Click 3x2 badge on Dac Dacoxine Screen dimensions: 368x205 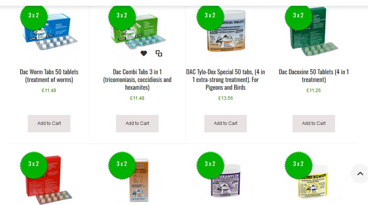tap(298, 15)
